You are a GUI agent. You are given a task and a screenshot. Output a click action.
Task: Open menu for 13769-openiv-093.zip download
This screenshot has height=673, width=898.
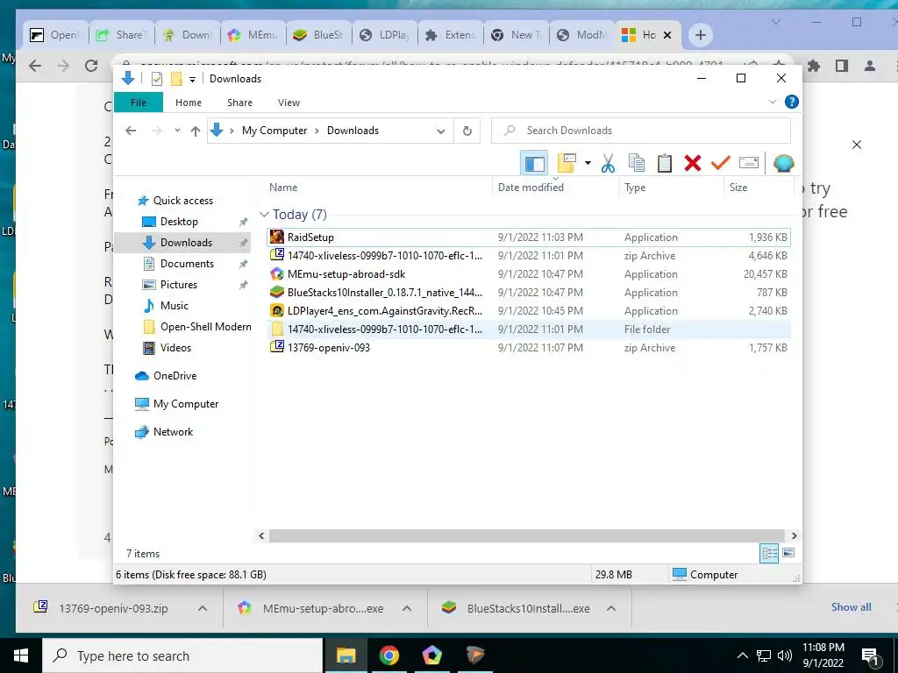pyautogui.click(x=203, y=608)
